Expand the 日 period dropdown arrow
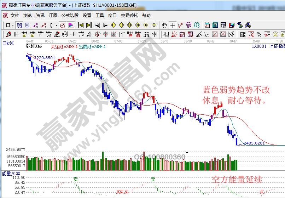 tap(13, 25)
